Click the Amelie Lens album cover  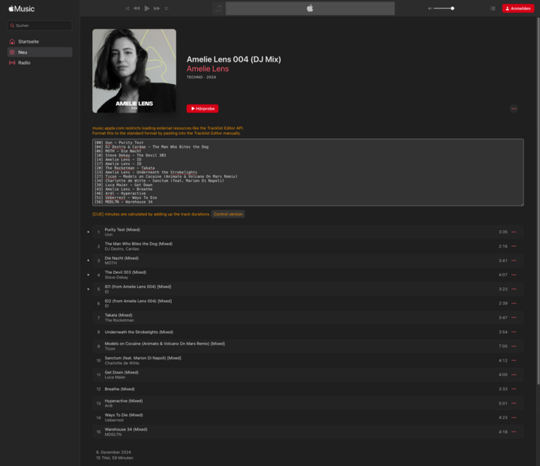(134, 71)
